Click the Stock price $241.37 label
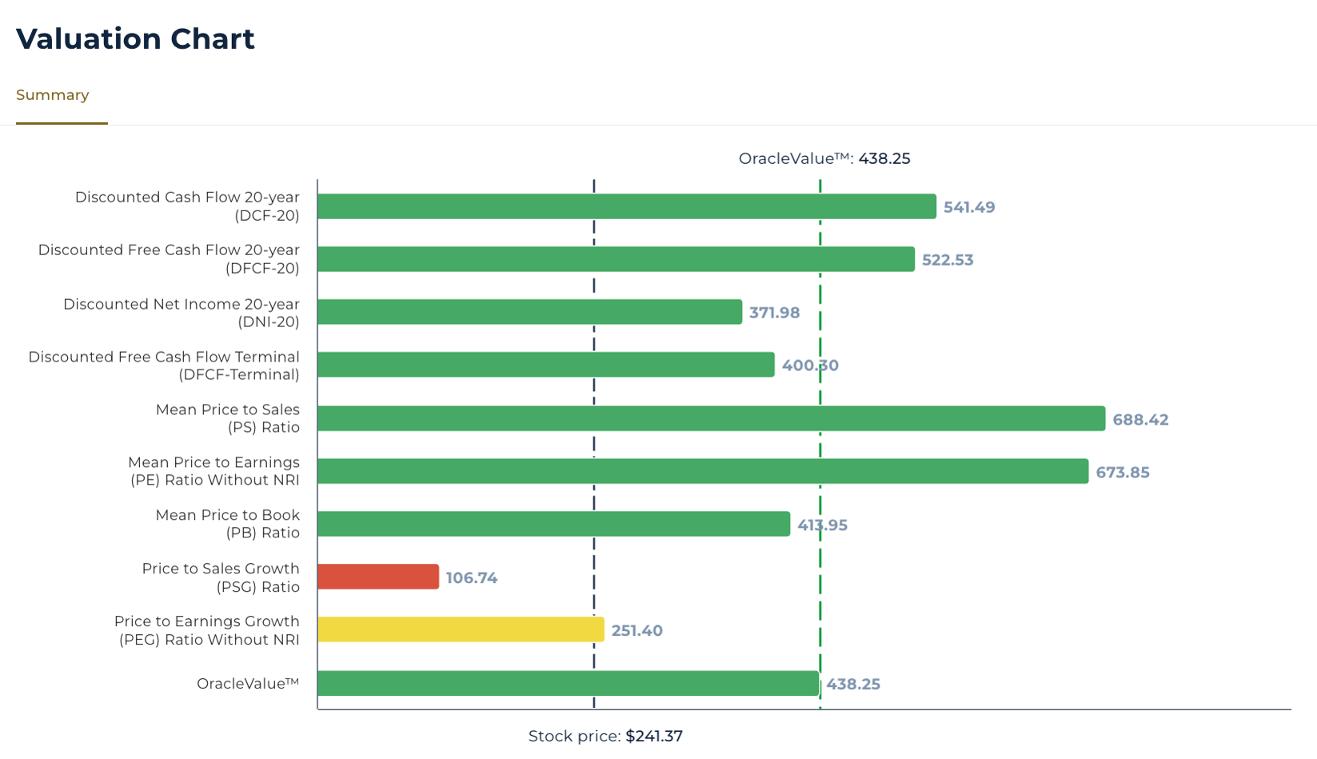 605,736
